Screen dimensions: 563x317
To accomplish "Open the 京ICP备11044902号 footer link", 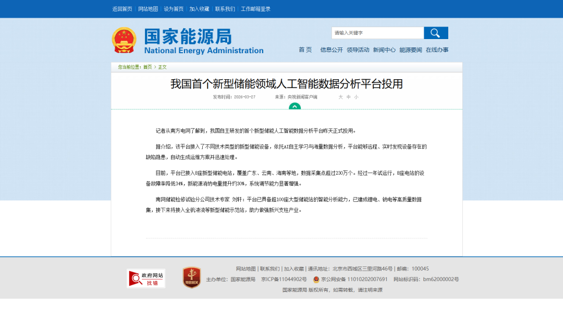I will pos(284,279).
